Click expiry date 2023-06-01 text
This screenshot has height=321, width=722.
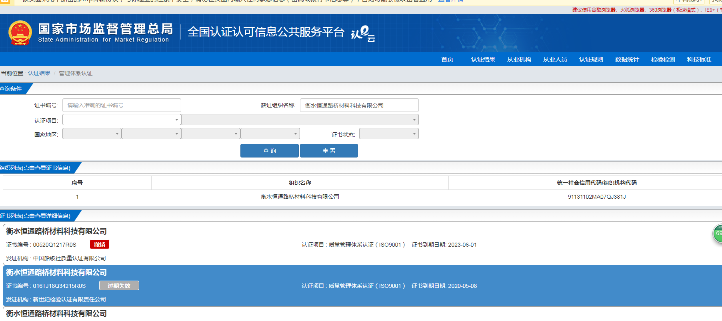462,245
